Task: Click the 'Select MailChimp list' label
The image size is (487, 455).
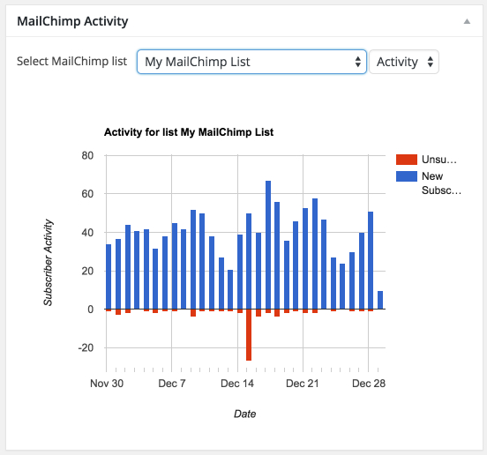Action: click(x=71, y=61)
